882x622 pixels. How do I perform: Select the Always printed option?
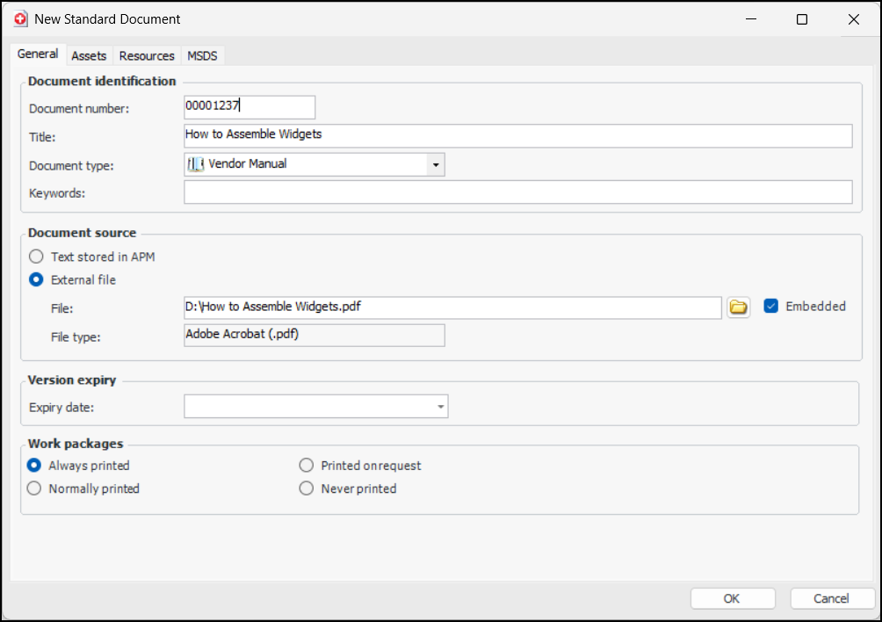pyautogui.click(x=35, y=465)
